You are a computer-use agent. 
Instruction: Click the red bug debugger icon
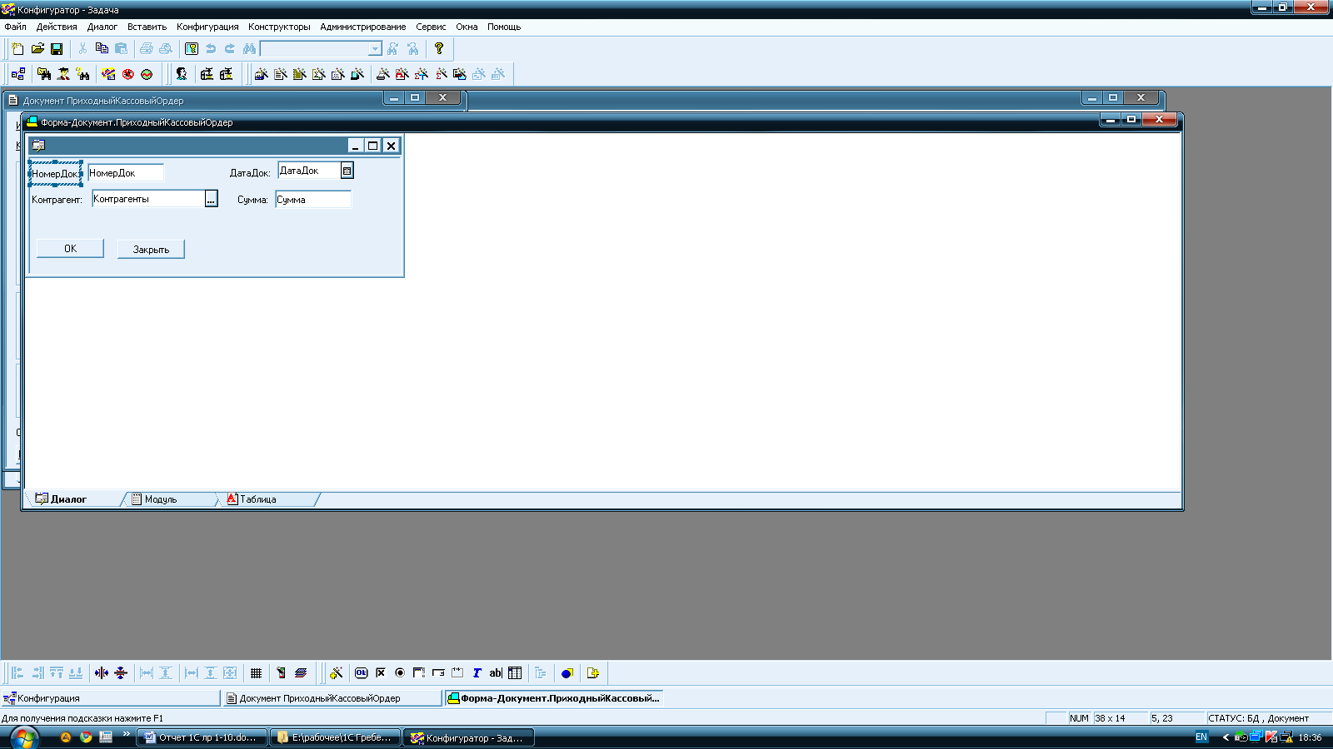click(128, 74)
